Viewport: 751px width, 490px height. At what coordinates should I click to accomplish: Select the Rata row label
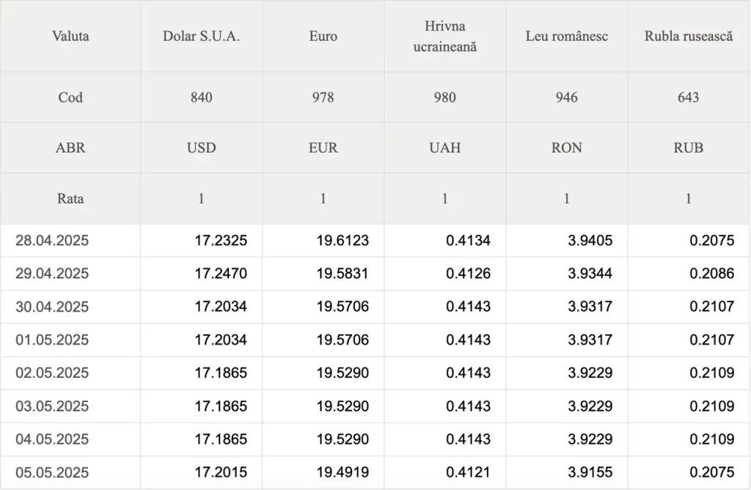pyautogui.click(x=70, y=199)
